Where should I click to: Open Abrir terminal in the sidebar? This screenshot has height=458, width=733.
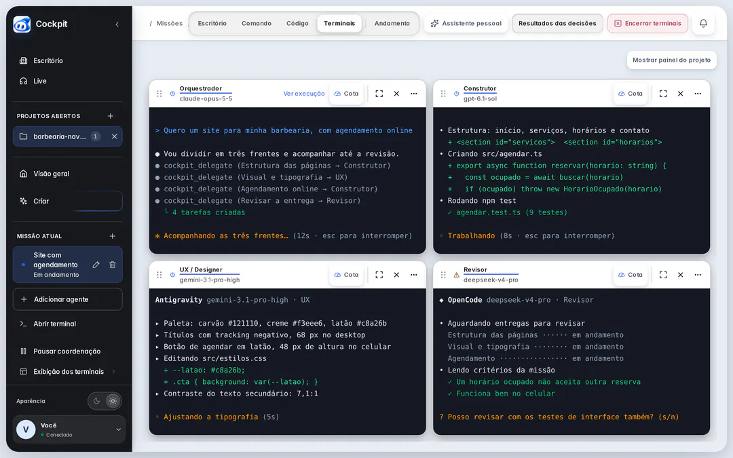(x=68, y=324)
